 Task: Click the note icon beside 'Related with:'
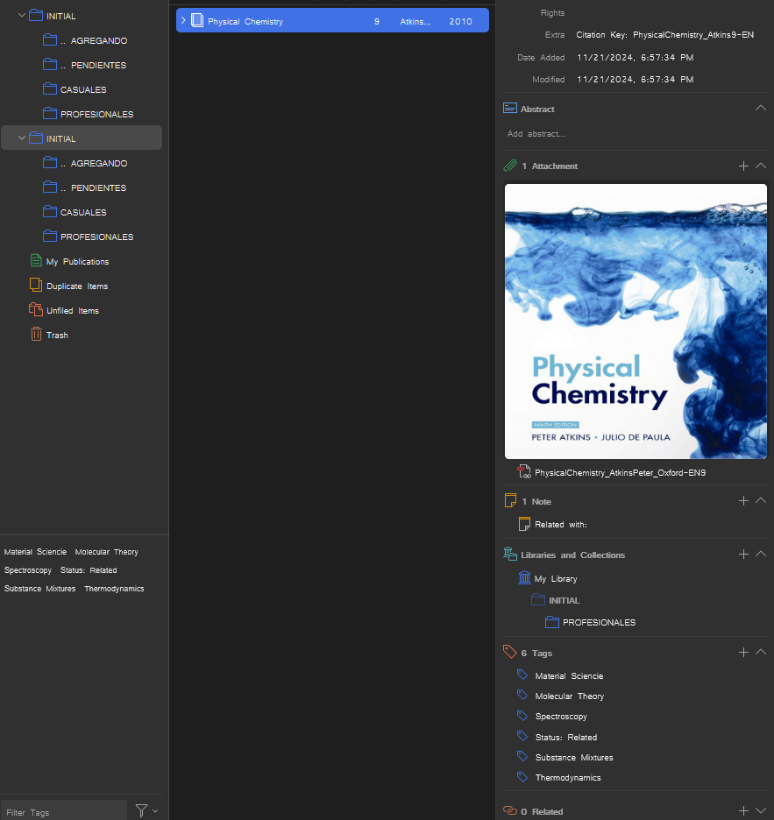[524, 524]
